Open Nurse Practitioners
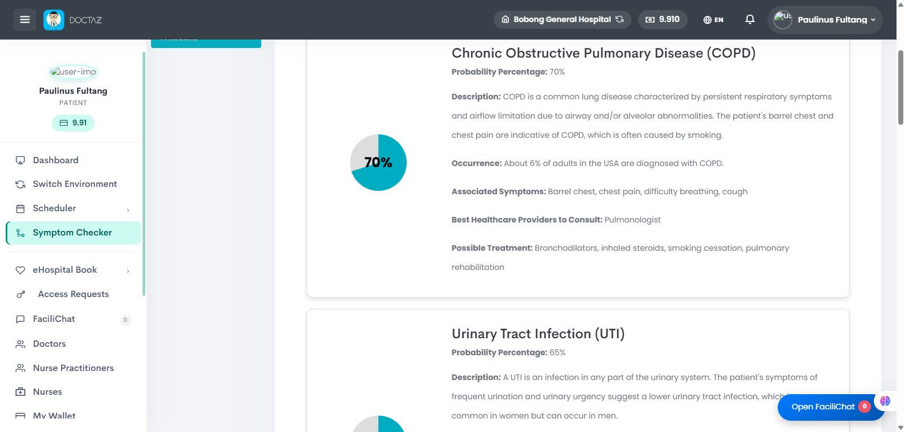This screenshot has height=432, width=905. pyautogui.click(x=73, y=368)
